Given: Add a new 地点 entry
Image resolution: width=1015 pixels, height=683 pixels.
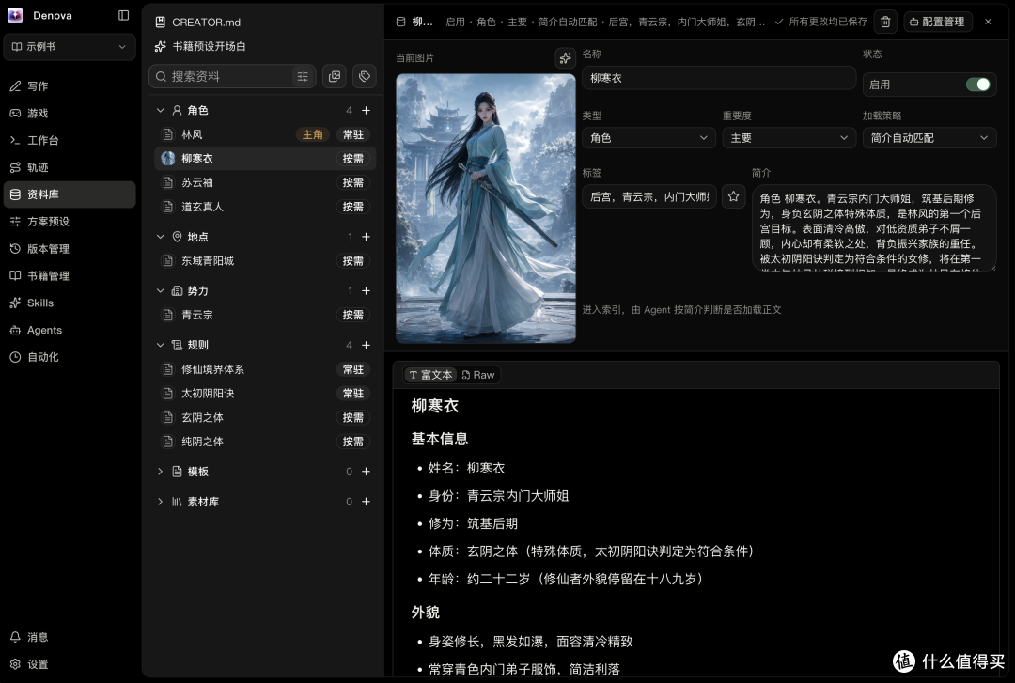Looking at the screenshot, I should [366, 237].
